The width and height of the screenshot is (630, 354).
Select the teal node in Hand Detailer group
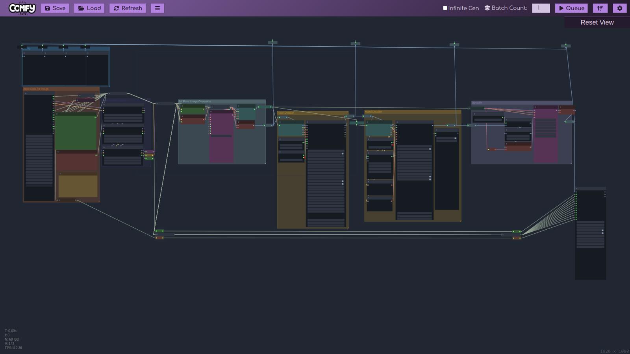379,128
